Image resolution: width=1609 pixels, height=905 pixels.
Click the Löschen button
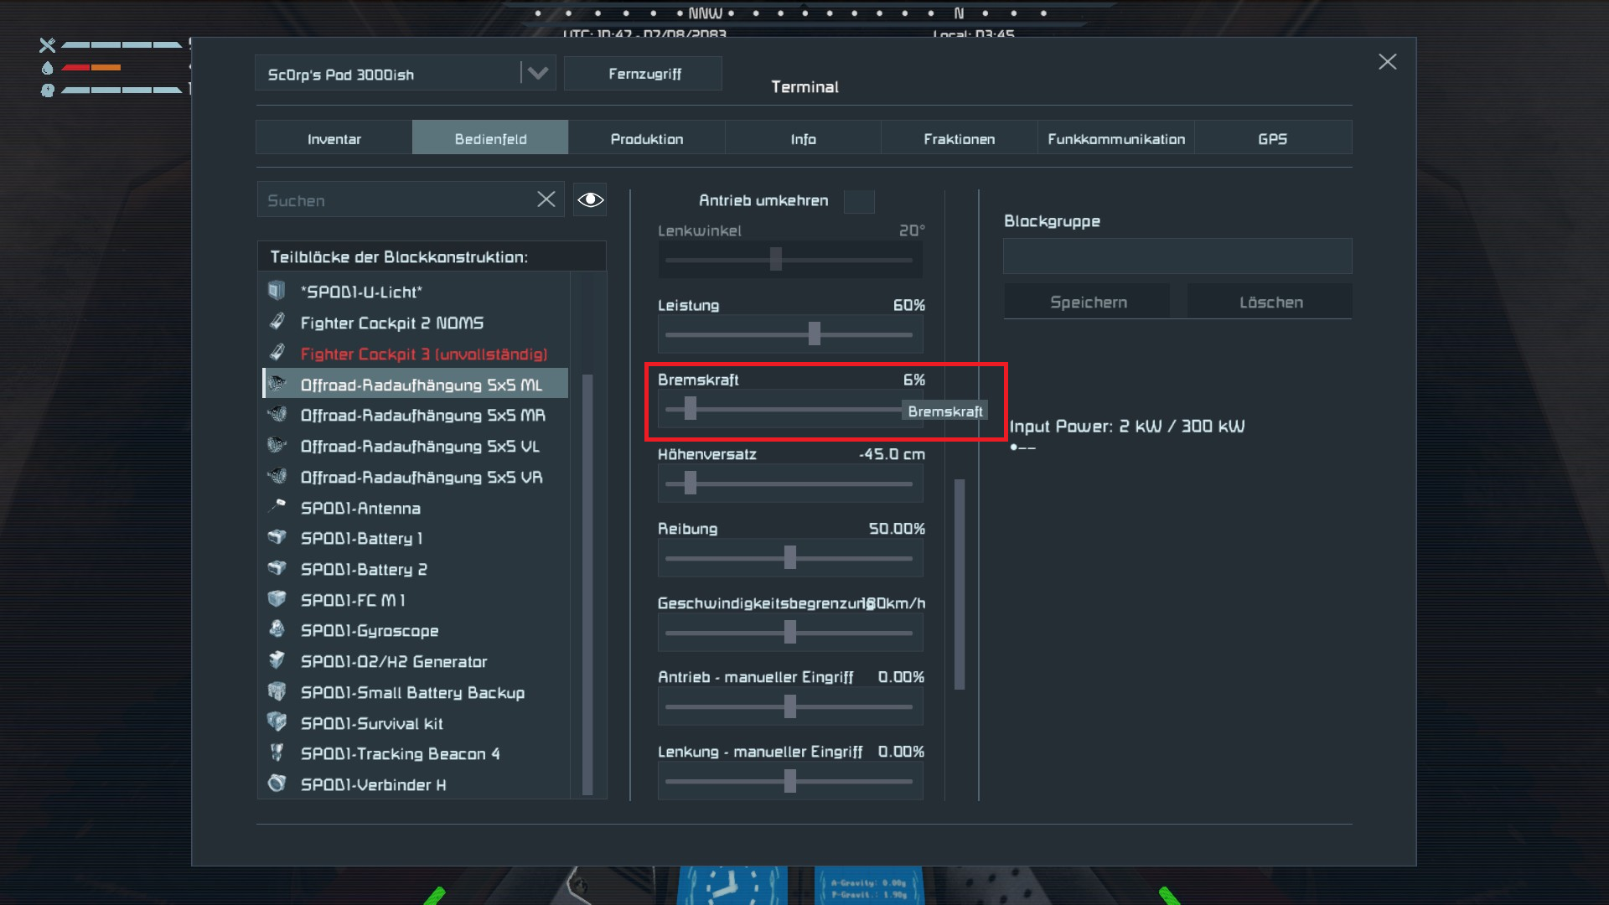pyautogui.click(x=1270, y=302)
